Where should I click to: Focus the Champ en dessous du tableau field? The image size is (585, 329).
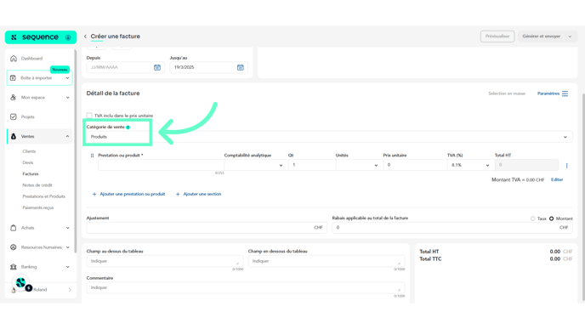pos(327,262)
